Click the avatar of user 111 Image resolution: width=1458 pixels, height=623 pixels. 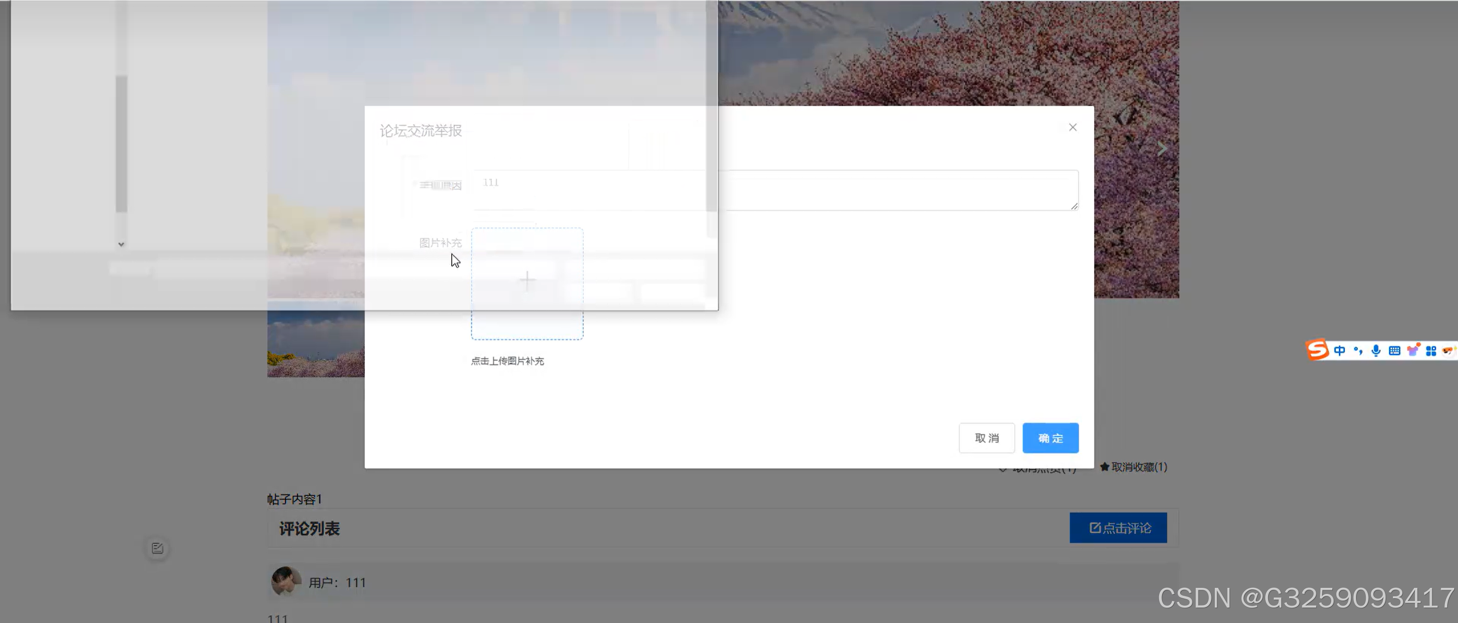[286, 581]
